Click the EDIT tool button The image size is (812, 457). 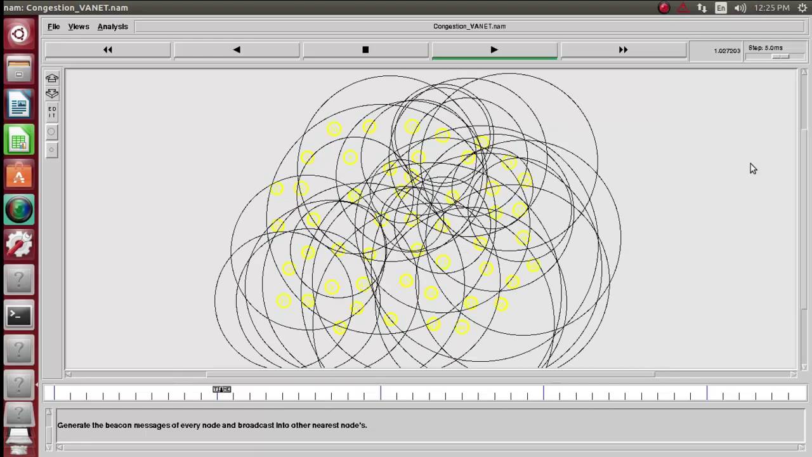[x=52, y=113]
